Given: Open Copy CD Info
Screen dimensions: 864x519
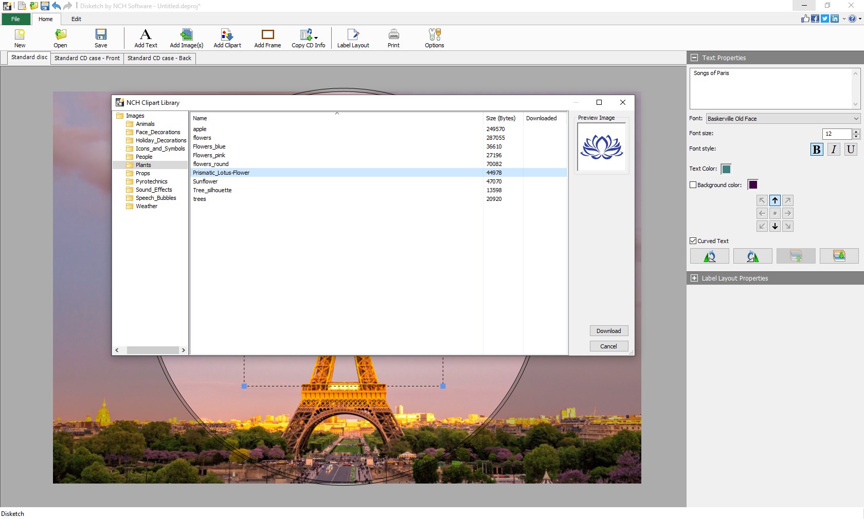Looking at the screenshot, I should tap(308, 38).
